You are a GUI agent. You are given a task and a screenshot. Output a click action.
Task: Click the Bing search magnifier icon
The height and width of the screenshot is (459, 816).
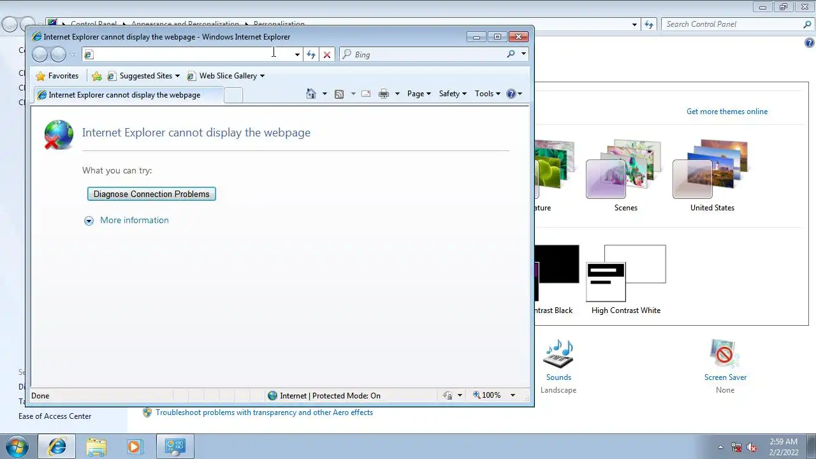pyautogui.click(x=511, y=54)
